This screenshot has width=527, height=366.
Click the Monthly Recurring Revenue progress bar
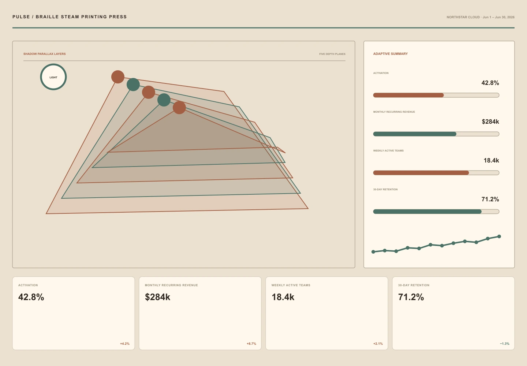[x=436, y=134]
